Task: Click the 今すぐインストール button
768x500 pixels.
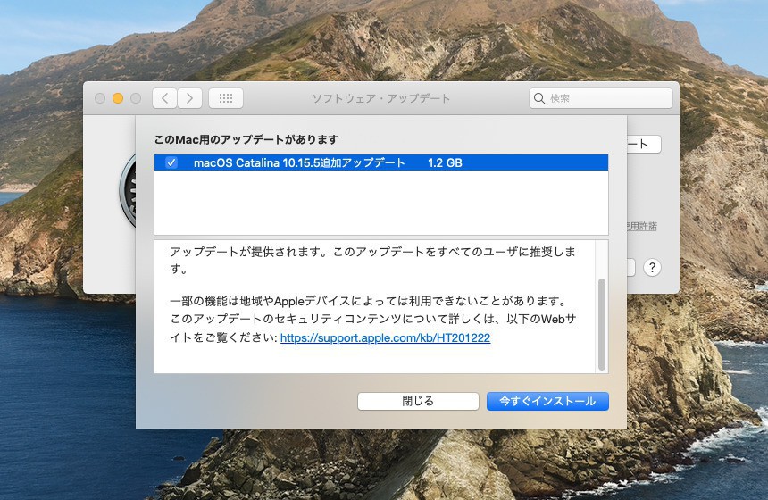Action: click(x=547, y=401)
